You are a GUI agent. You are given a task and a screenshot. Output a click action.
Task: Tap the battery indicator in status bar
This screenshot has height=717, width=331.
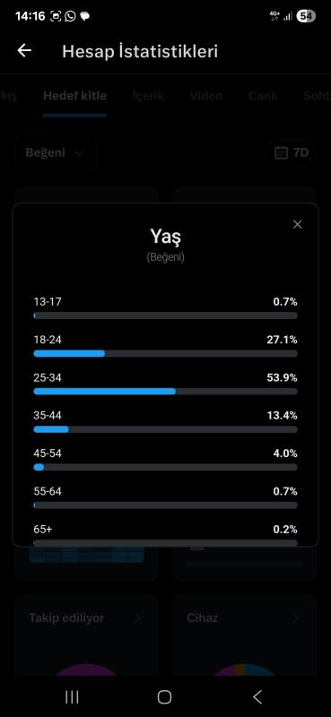306,16
